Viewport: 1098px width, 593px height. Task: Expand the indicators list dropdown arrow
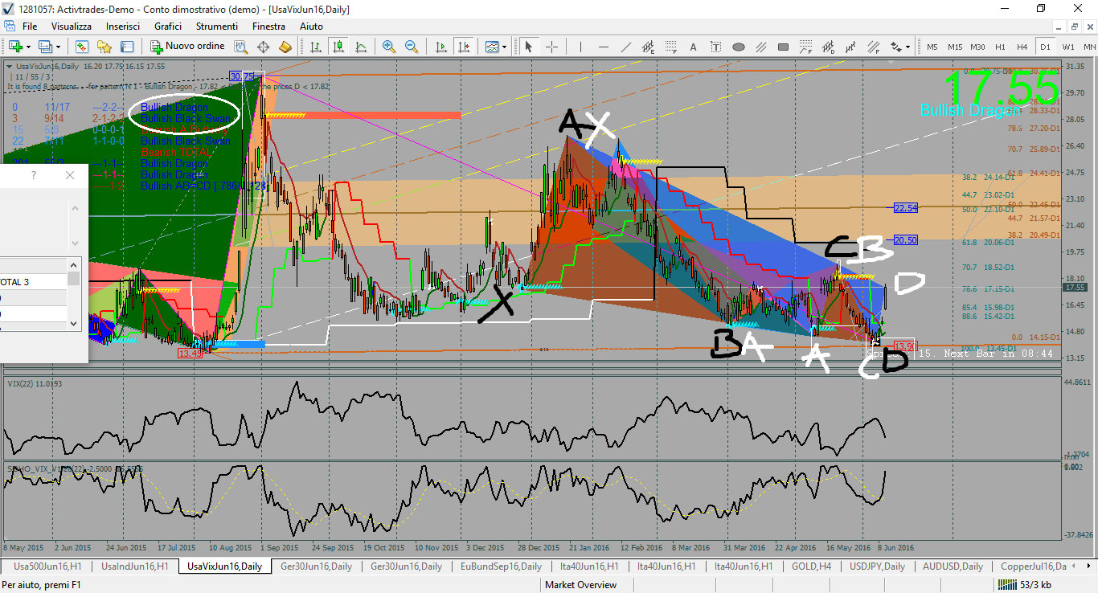(x=505, y=47)
